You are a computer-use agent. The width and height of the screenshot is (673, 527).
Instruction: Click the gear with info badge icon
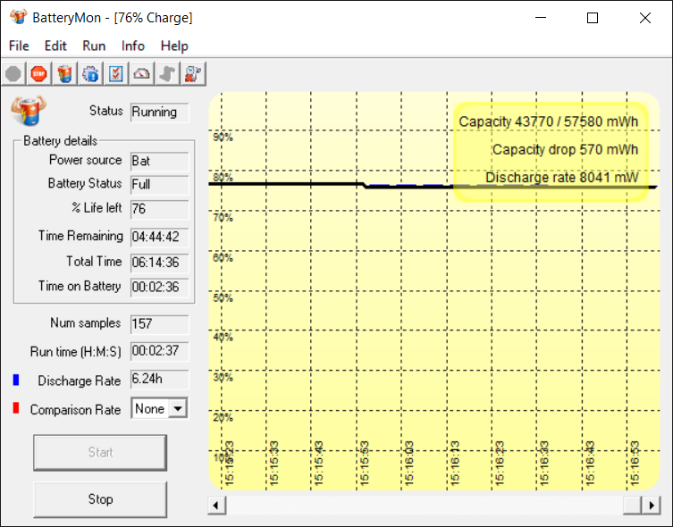click(90, 74)
